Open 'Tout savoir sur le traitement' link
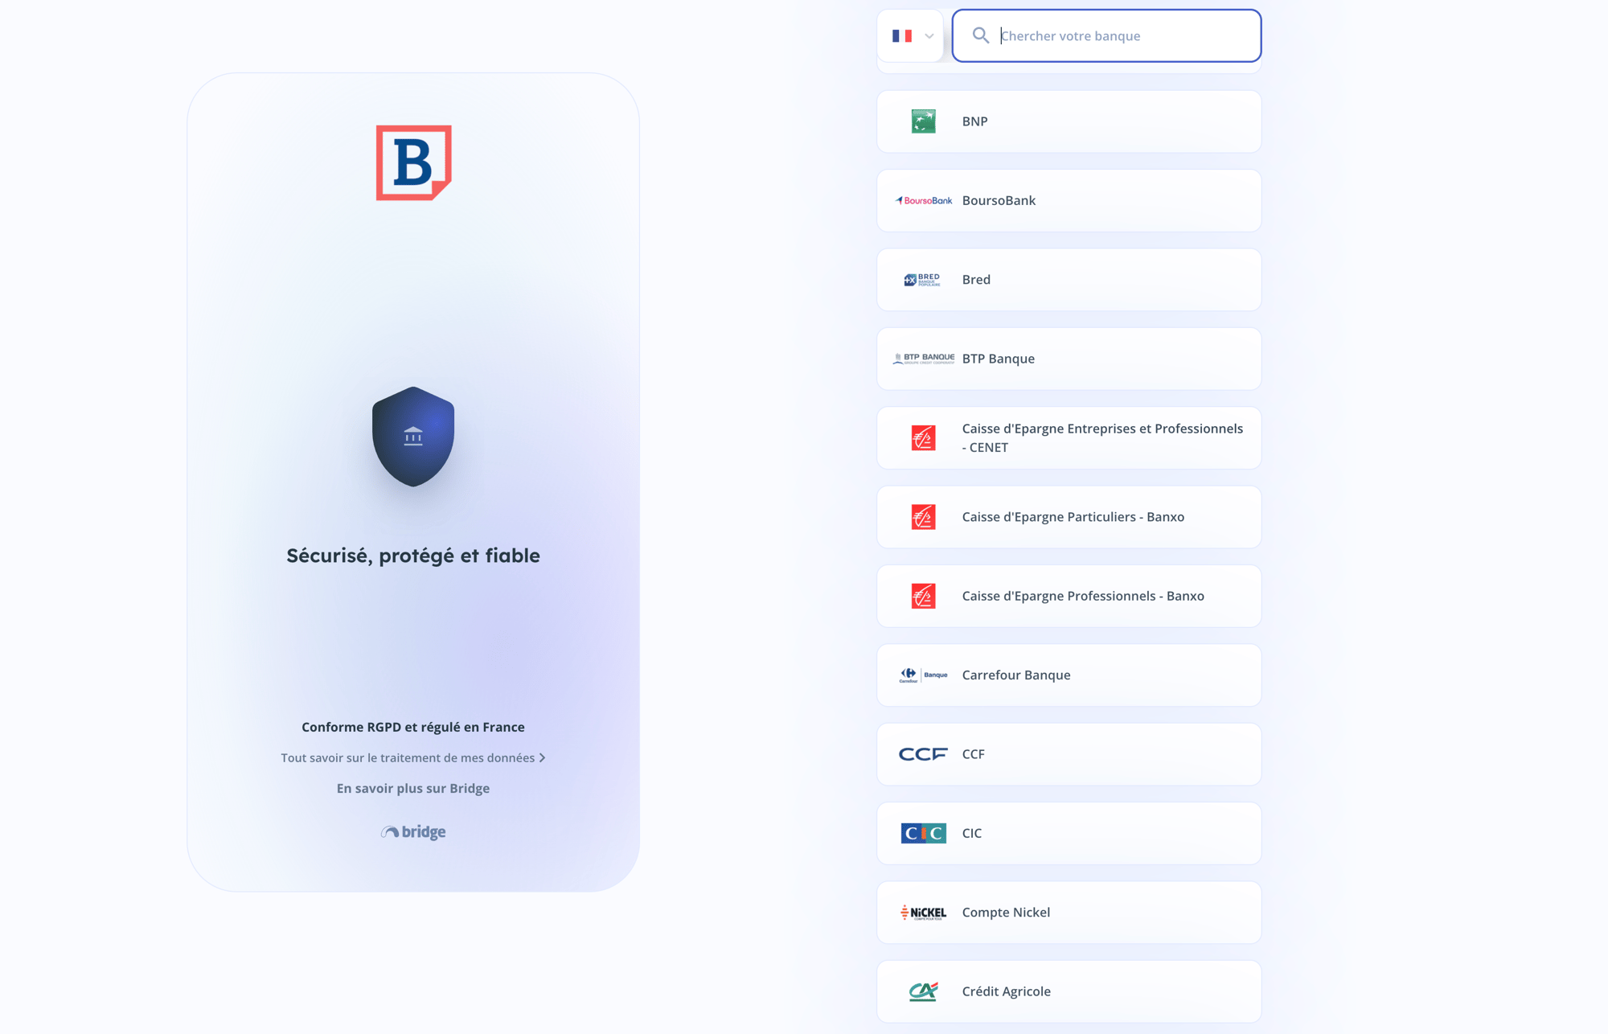 click(412, 757)
